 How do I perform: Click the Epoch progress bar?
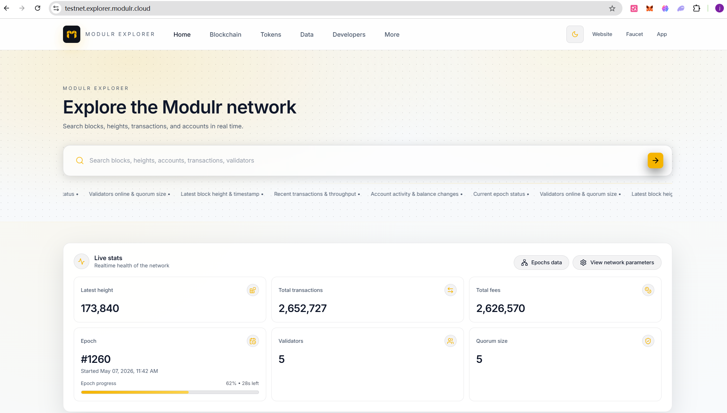(170, 392)
